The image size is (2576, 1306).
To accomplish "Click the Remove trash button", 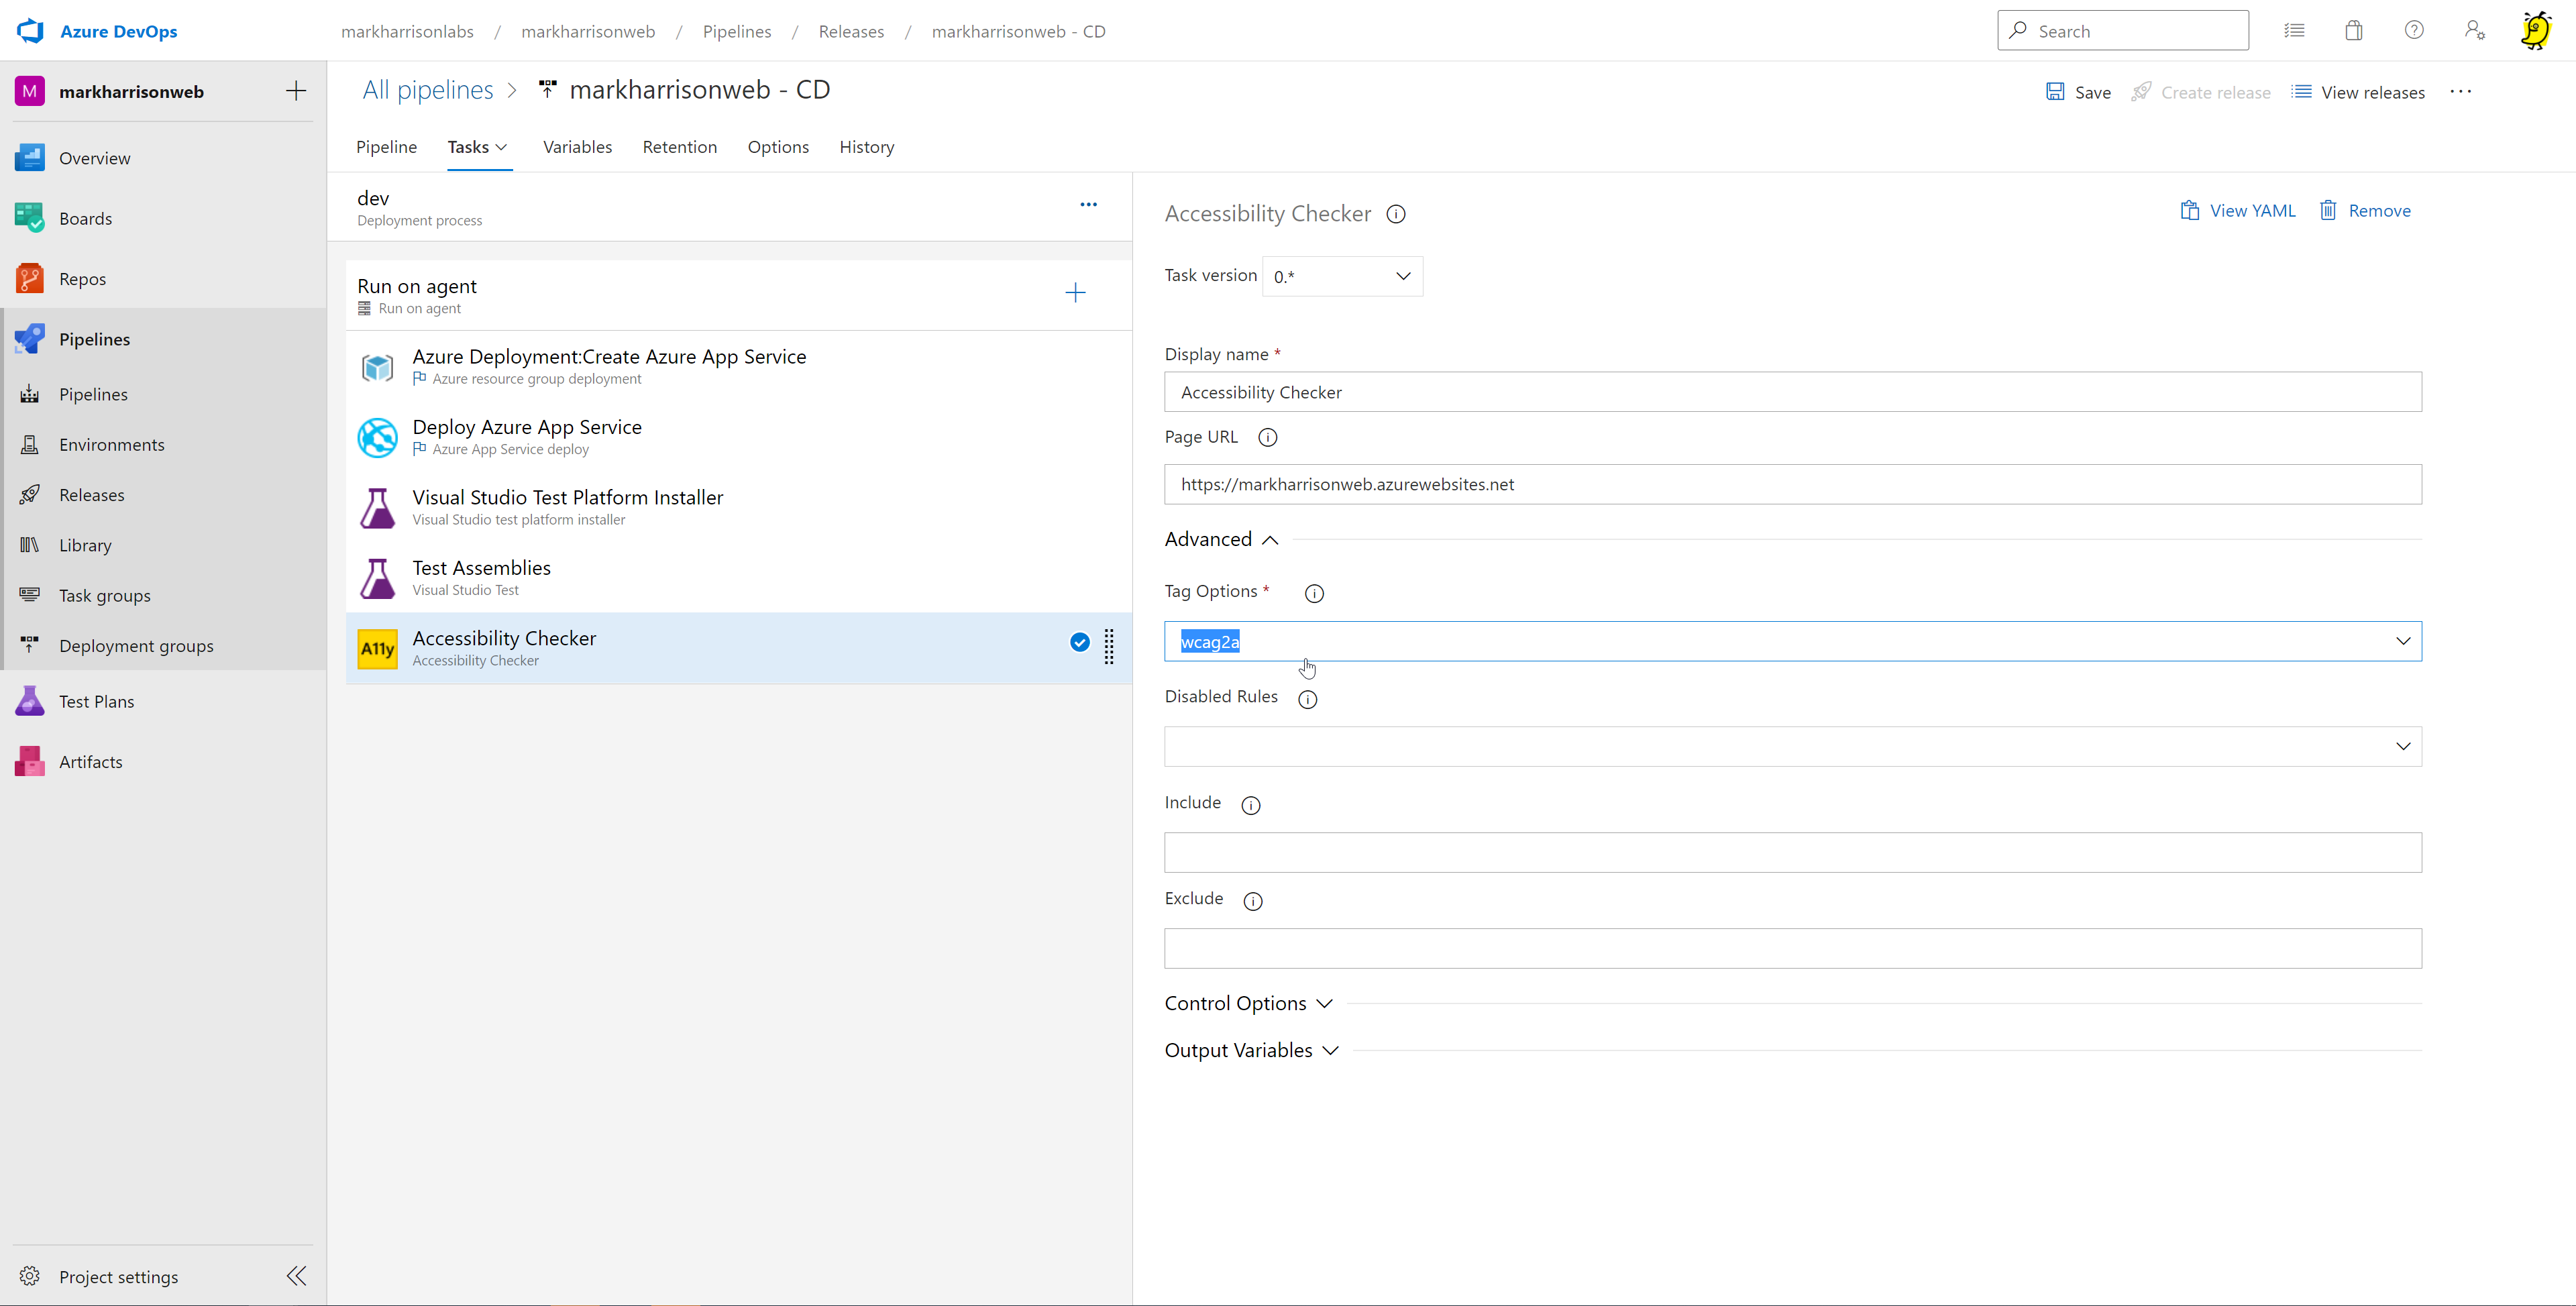I will [x=2365, y=211].
